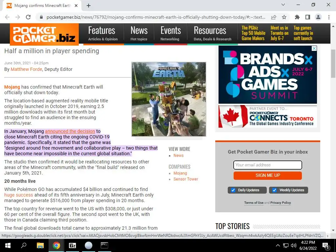Click the round white taskbar app icon

88,245
